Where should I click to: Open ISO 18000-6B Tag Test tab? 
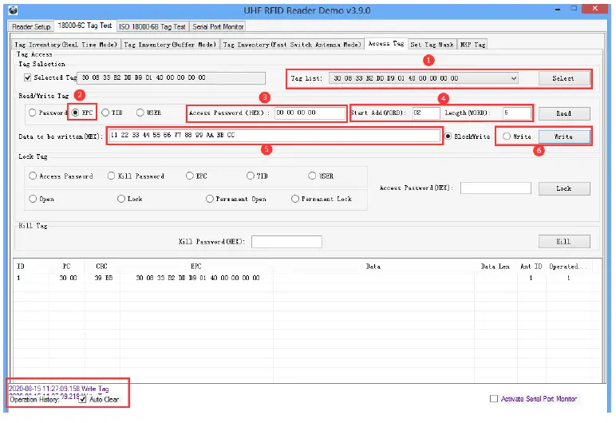(152, 26)
